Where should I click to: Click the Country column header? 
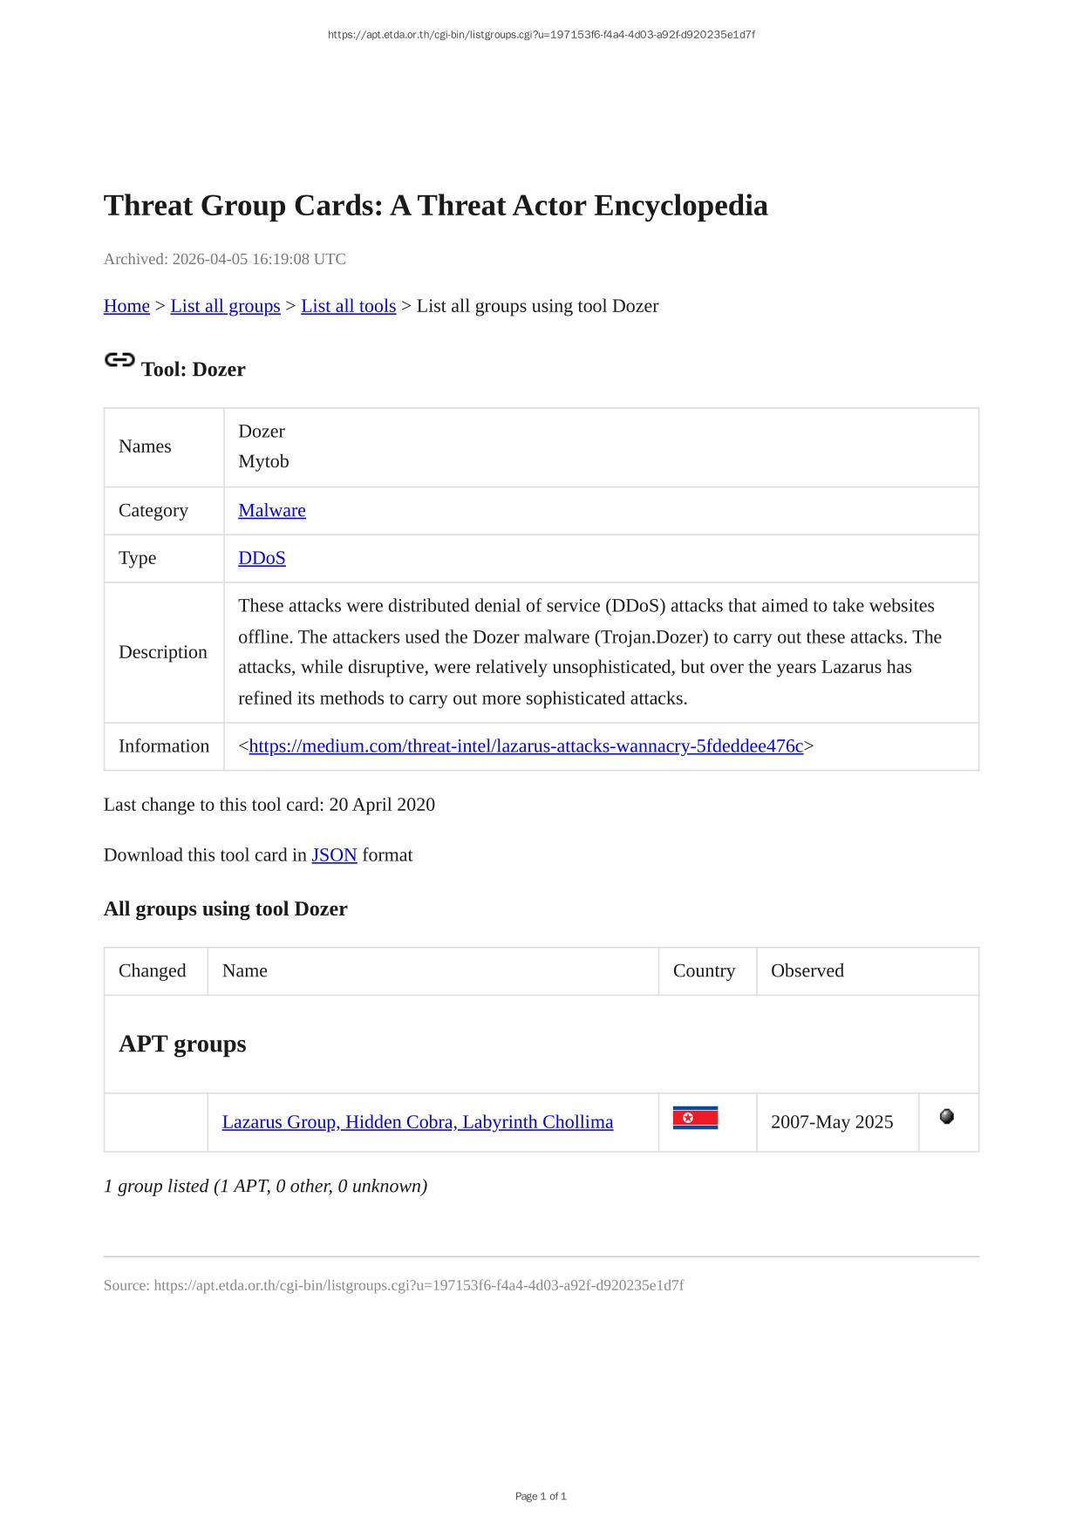tap(704, 971)
